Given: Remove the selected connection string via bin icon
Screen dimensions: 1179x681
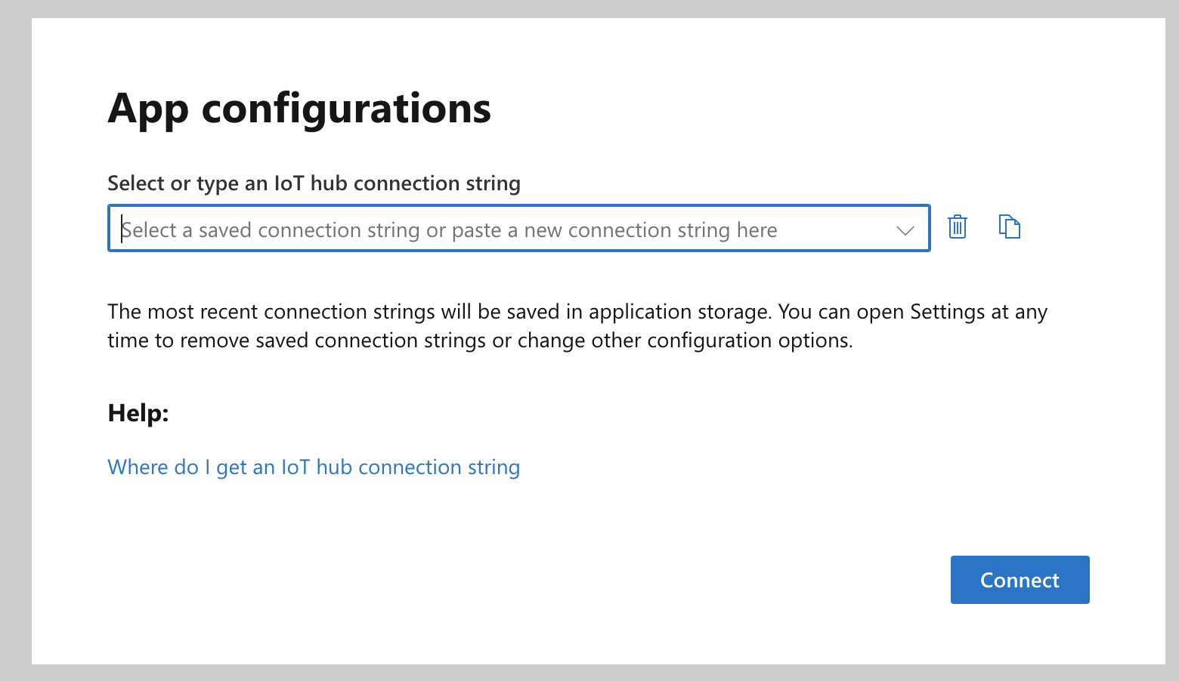Looking at the screenshot, I should point(958,226).
